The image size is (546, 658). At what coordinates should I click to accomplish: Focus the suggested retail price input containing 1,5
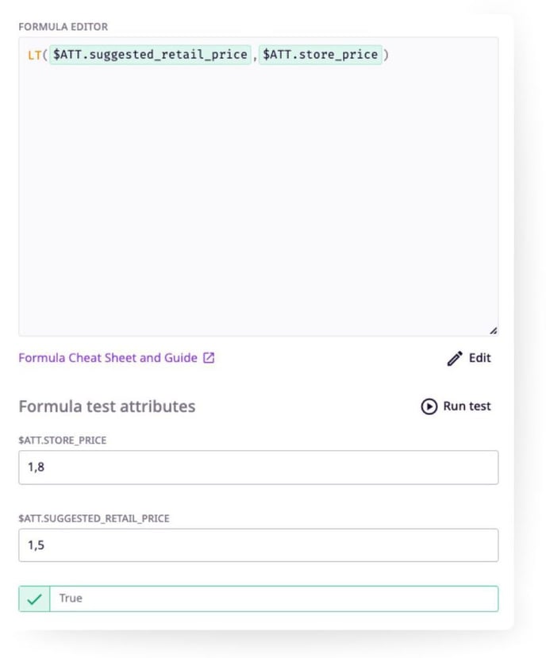(258, 545)
